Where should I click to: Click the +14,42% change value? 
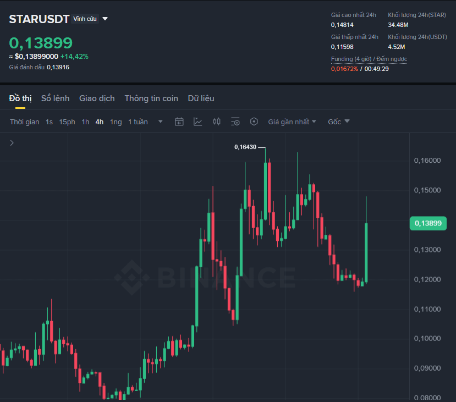click(x=74, y=57)
